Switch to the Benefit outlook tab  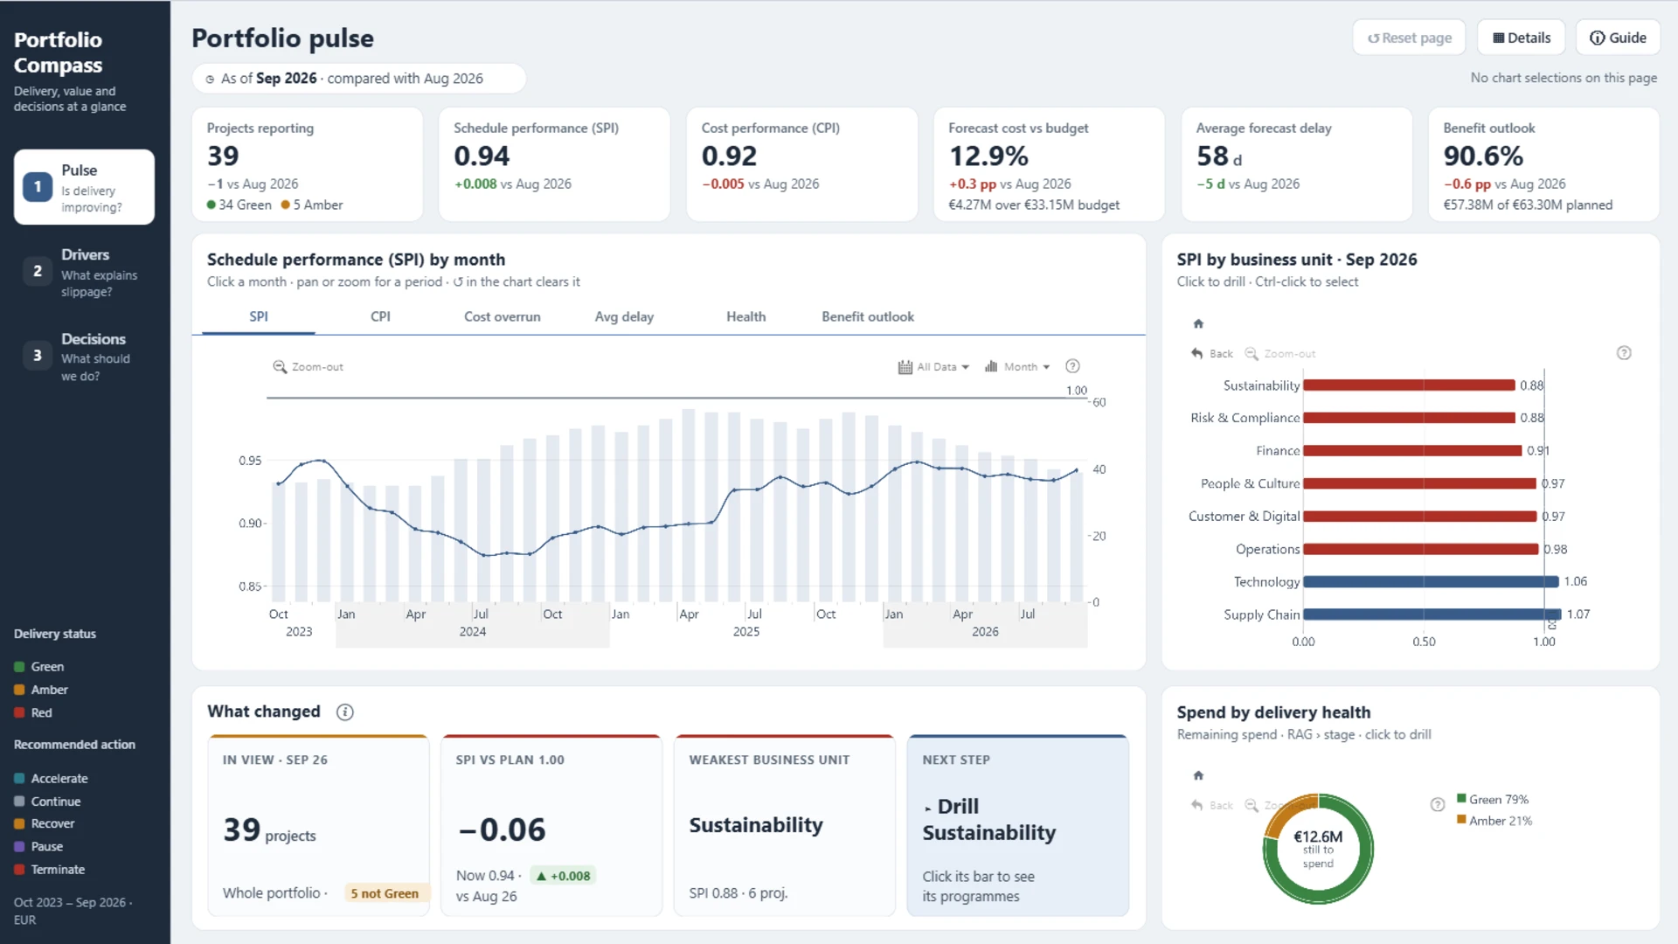point(868,317)
